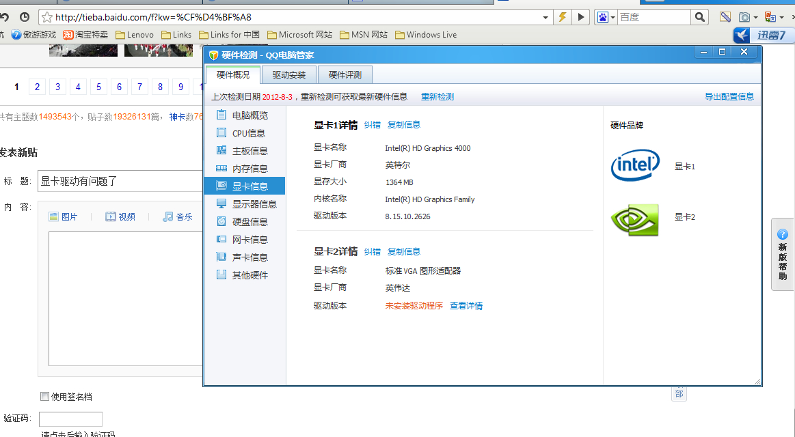Viewport: 795px width, 437px height.
Task: Click 纠错 next to 显卡2详情
Action: tap(372, 252)
